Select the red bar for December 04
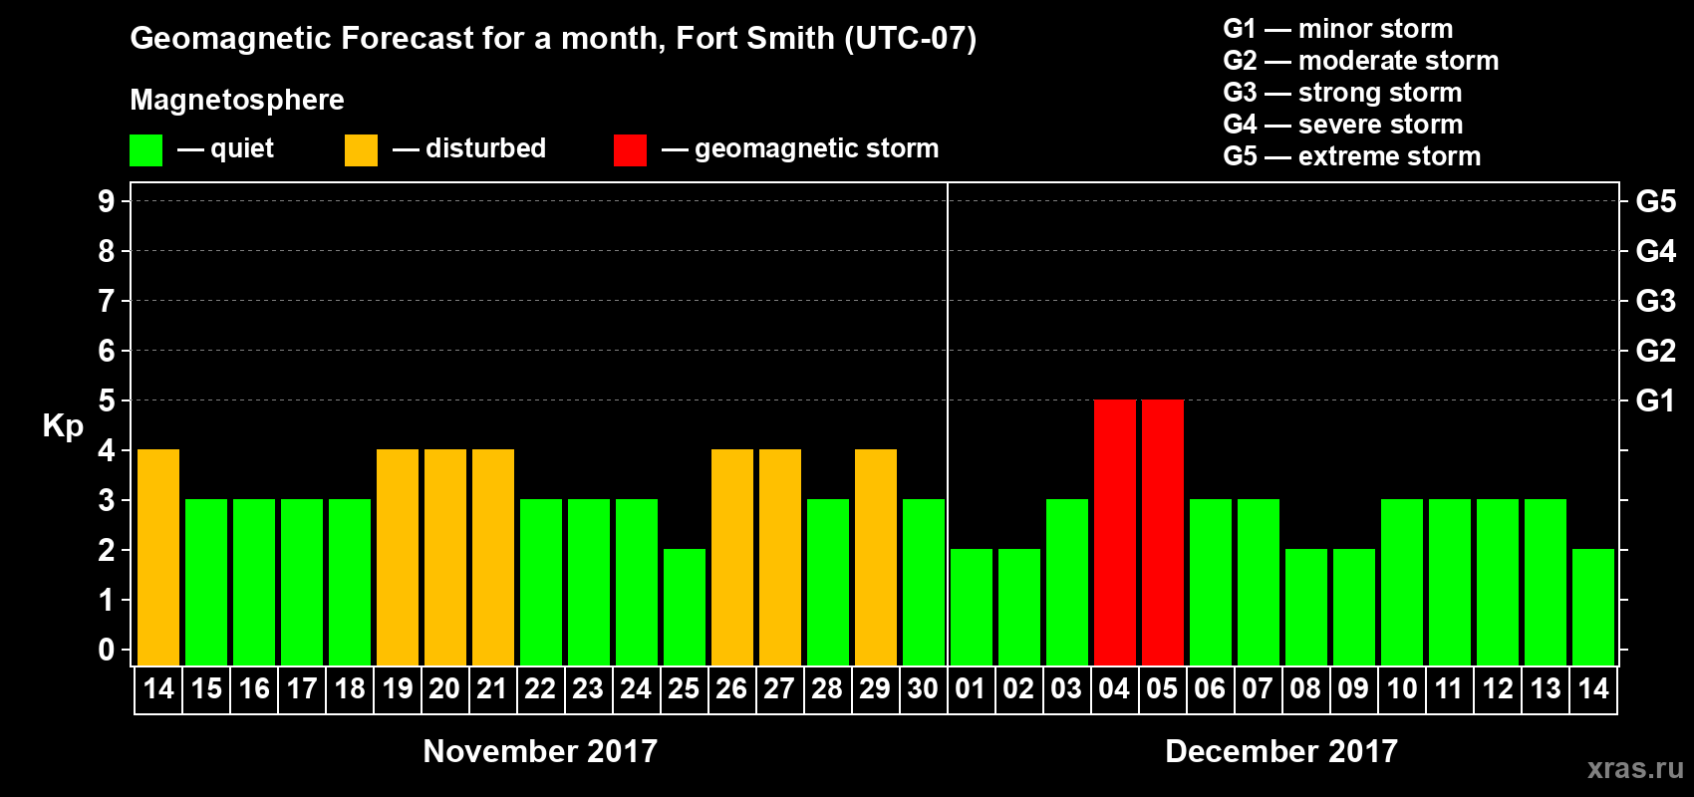 [x=1115, y=532]
